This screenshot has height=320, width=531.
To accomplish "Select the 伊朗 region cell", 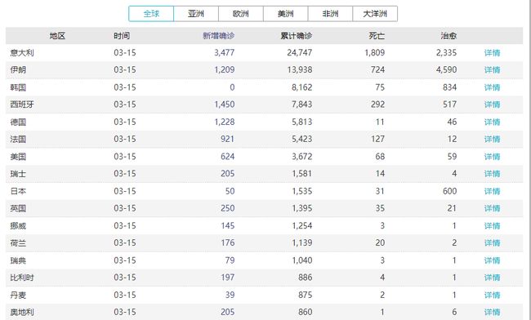I will point(18,70).
